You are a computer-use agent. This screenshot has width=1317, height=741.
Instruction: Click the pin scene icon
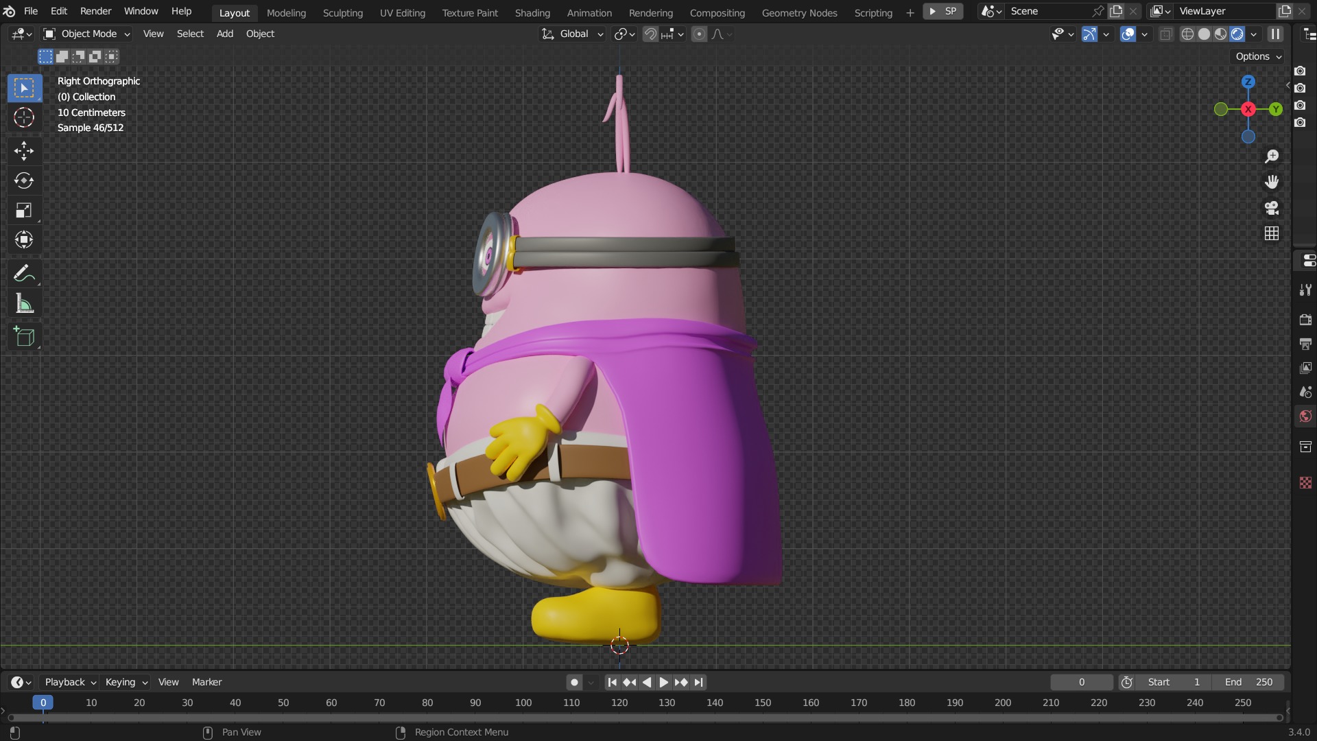1097,11
